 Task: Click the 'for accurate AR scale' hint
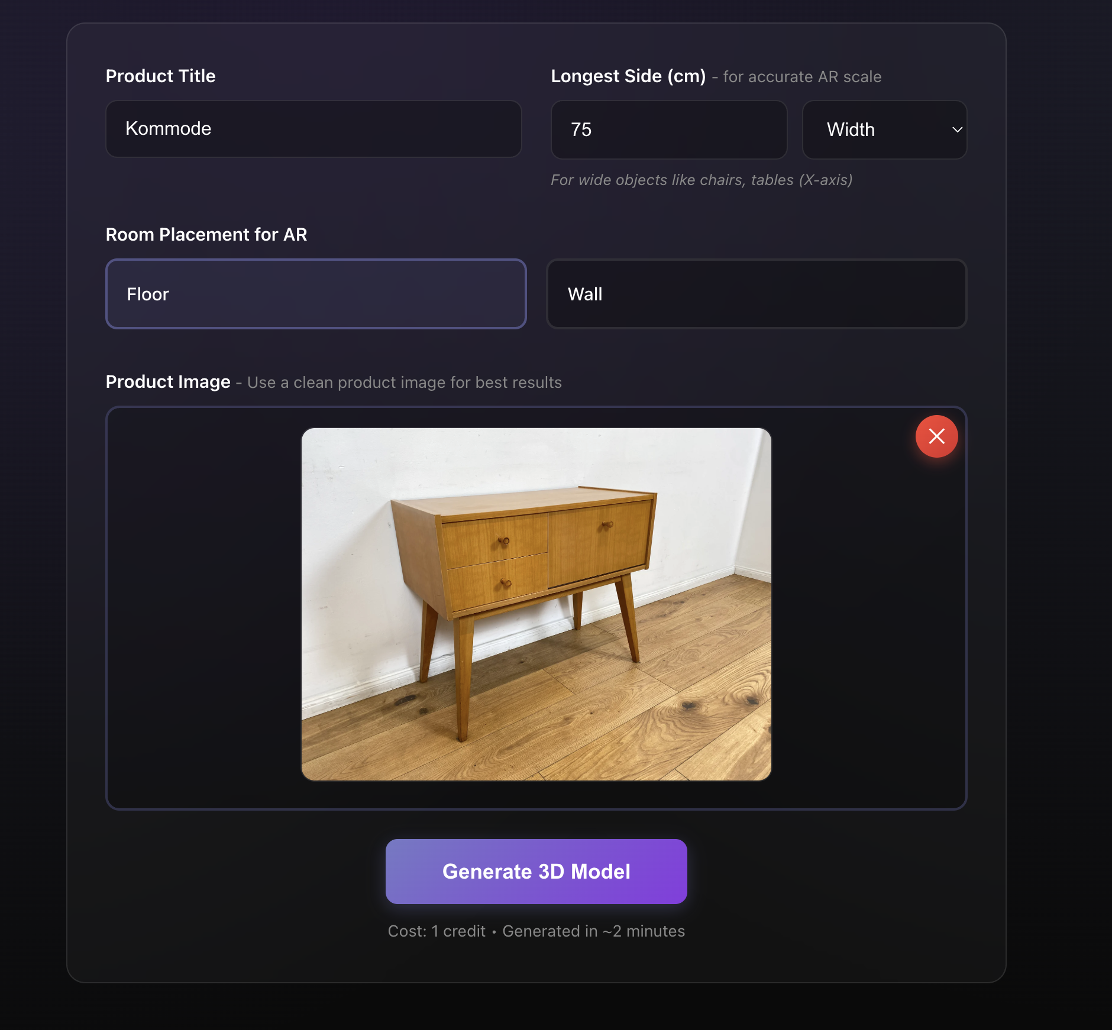click(x=802, y=77)
